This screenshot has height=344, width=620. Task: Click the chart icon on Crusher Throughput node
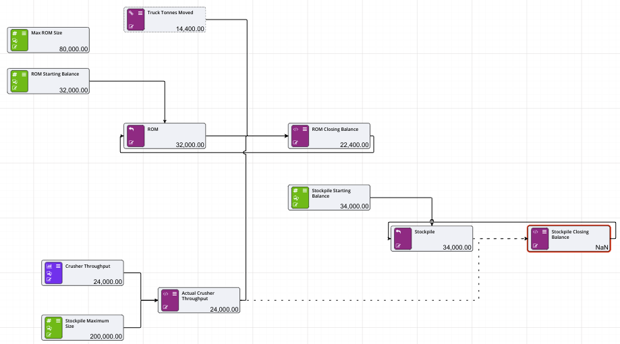click(x=49, y=266)
